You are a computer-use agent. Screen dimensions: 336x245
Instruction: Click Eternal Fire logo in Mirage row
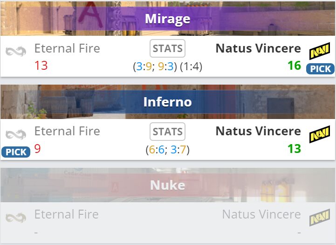(16, 50)
